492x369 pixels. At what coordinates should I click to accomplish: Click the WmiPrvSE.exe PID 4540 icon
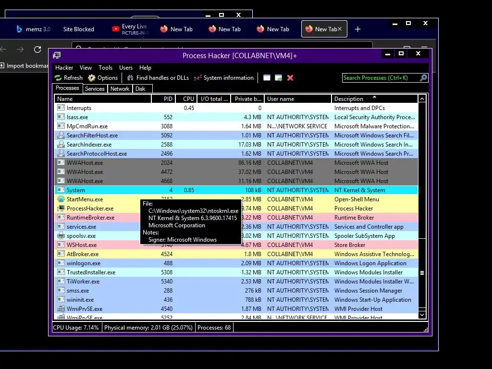[x=61, y=309]
